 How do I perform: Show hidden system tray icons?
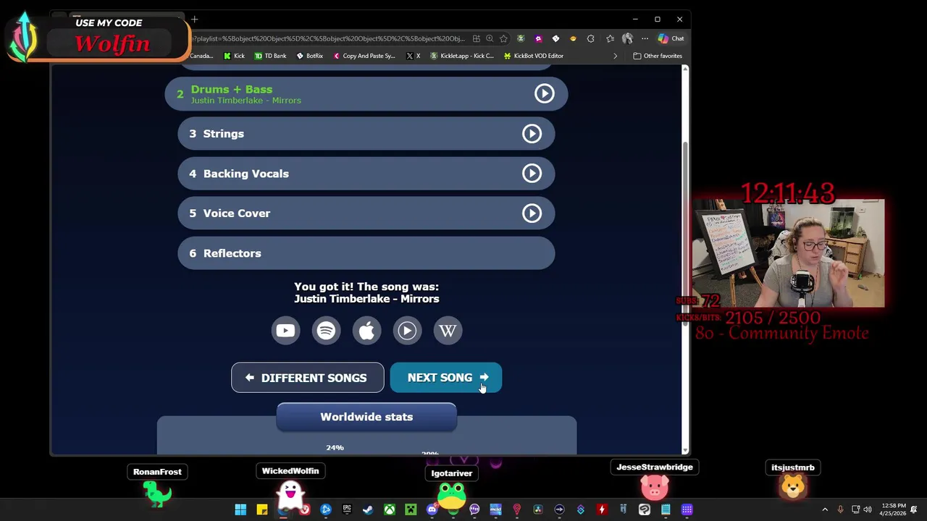click(825, 509)
